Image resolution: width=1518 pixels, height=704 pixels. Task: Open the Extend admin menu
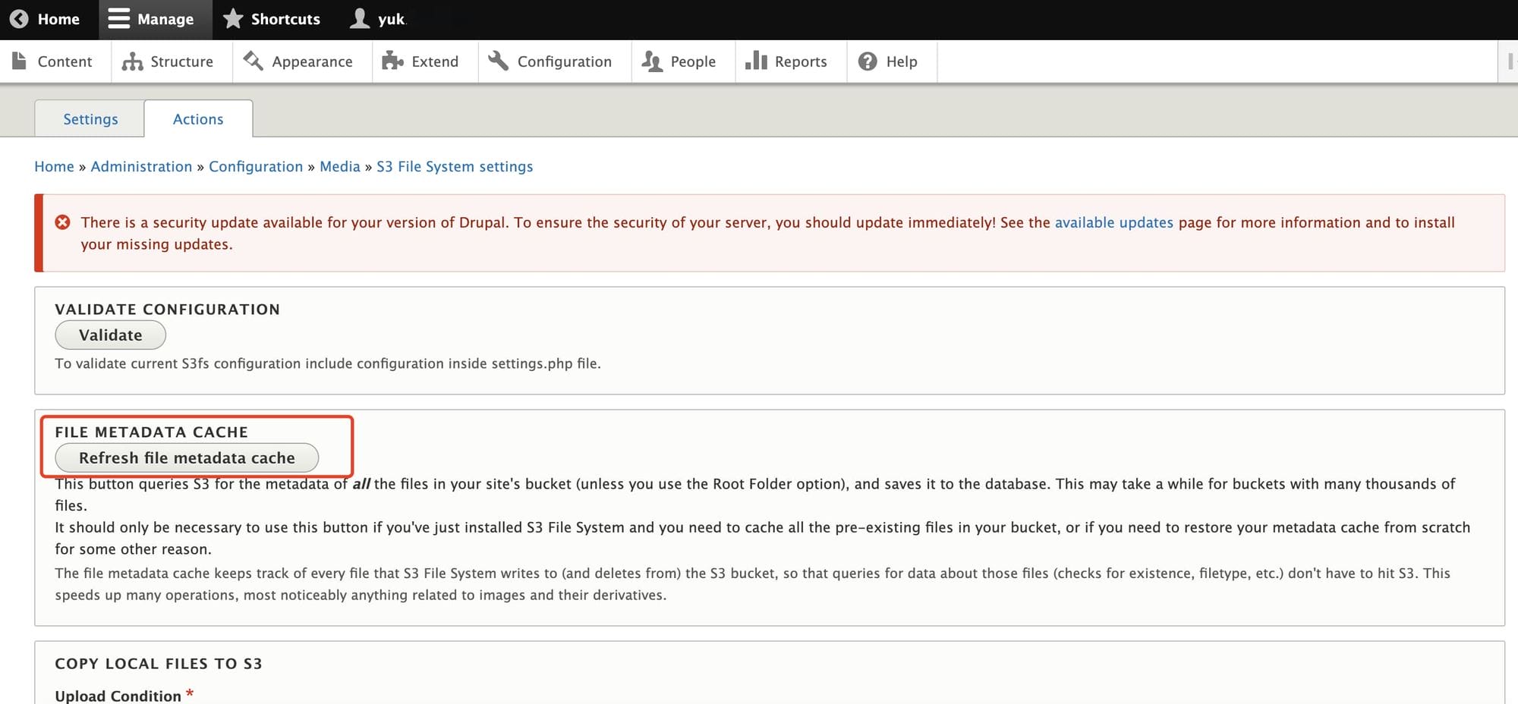[x=435, y=61]
